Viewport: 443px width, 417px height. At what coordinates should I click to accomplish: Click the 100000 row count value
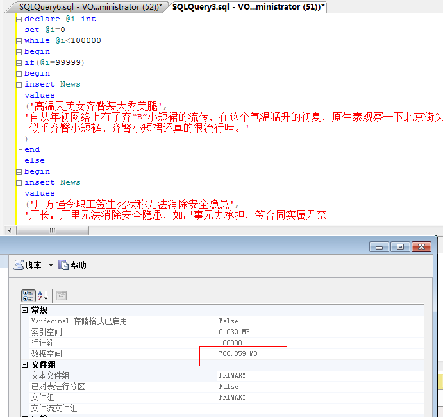point(230,343)
